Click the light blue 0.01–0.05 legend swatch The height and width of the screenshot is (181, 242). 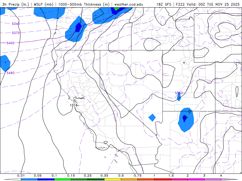pyautogui.click(x=29, y=179)
